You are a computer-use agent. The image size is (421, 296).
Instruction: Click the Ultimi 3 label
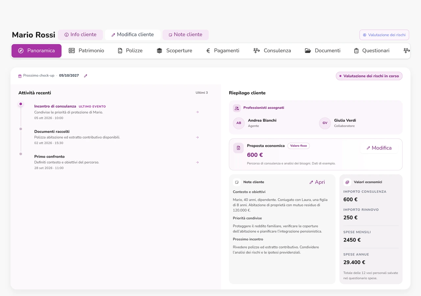(202, 93)
